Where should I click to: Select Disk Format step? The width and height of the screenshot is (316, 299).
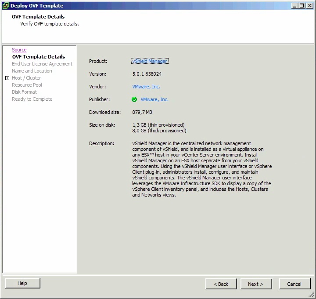pyautogui.click(x=24, y=92)
